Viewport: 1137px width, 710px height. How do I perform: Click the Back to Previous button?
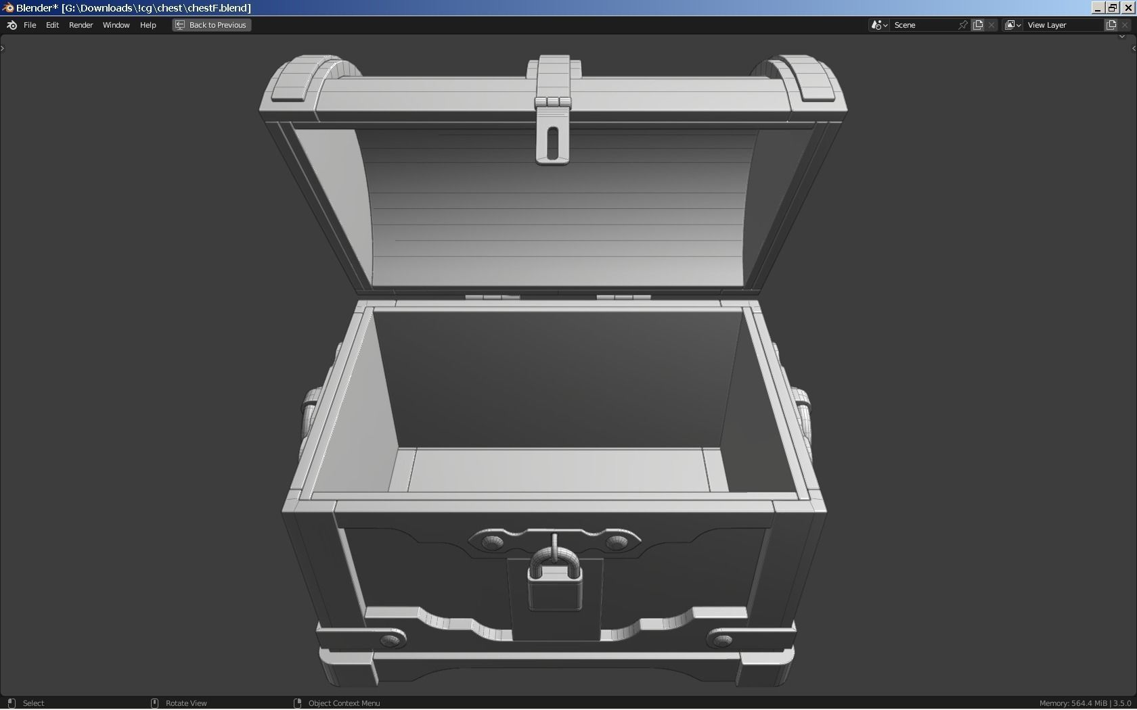tap(212, 25)
